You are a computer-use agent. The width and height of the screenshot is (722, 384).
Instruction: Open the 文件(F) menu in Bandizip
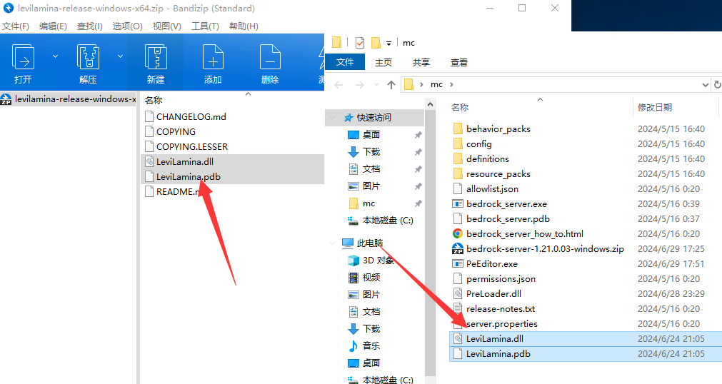(x=16, y=26)
